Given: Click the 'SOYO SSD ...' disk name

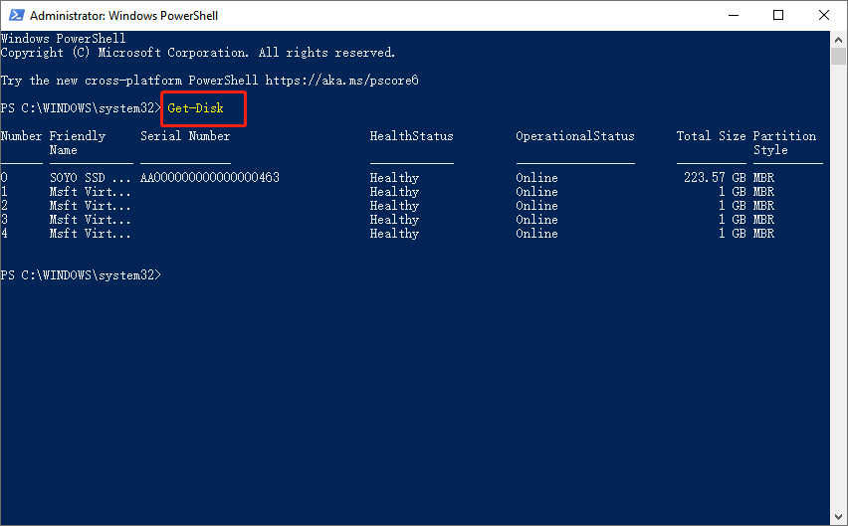Looking at the screenshot, I should (91, 178).
